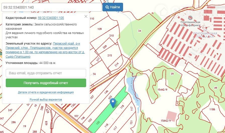The width and height of the screenshot is (225, 133).
Task: Click the Платошинская птицефабрика location icon
Action: (x=190, y=18)
